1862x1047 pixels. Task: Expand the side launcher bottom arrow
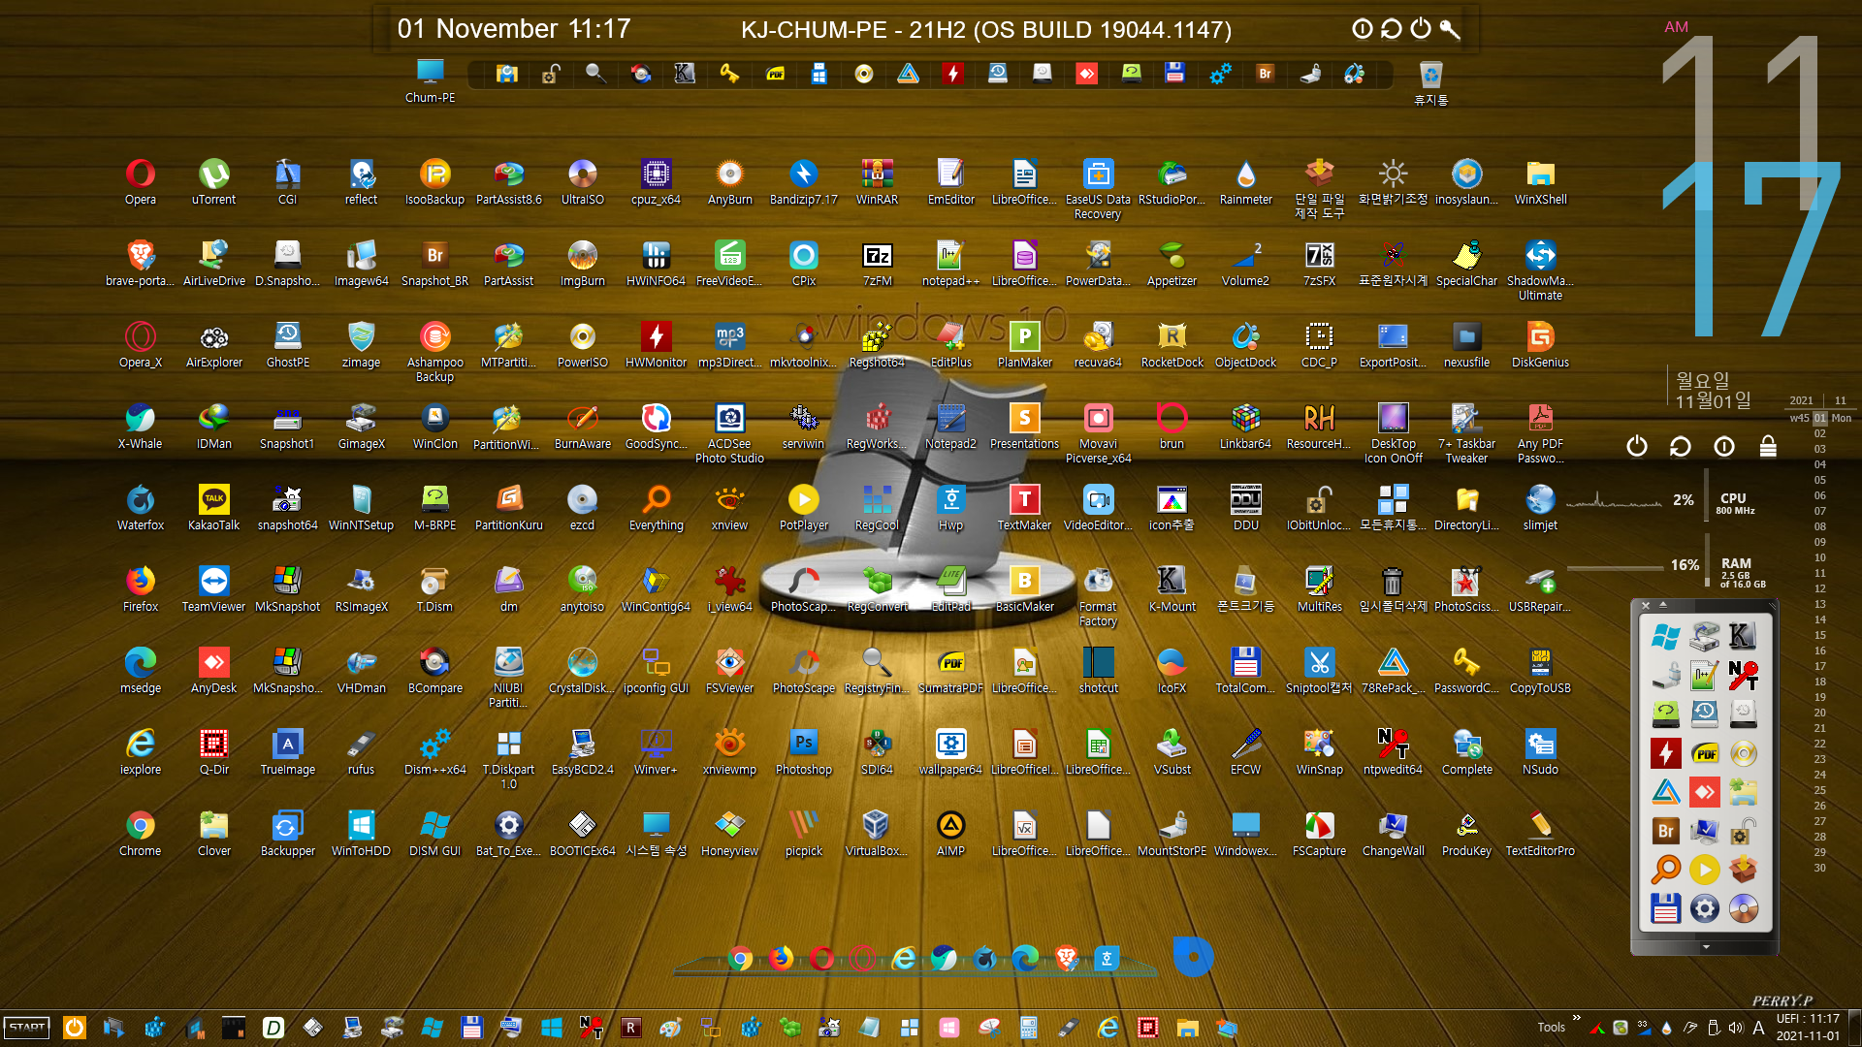(1706, 946)
